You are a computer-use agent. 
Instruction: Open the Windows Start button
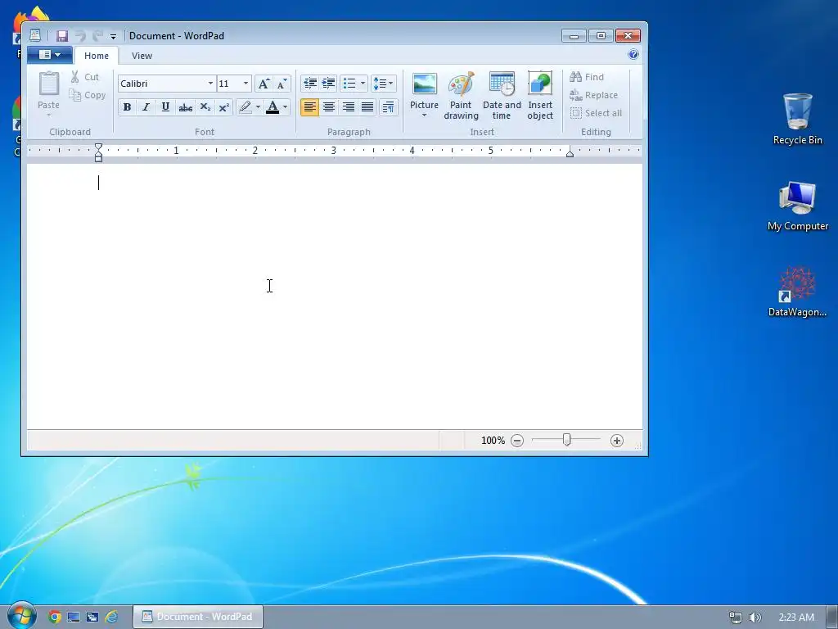(21, 615)
